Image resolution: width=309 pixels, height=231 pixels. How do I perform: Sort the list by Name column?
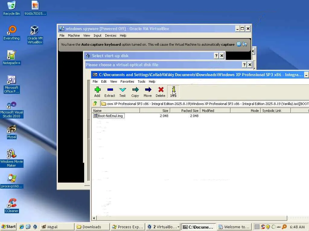[116, 111]
